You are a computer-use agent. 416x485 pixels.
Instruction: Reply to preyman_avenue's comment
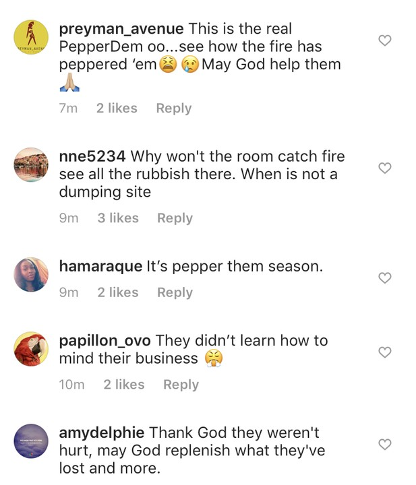pos(173,108)
